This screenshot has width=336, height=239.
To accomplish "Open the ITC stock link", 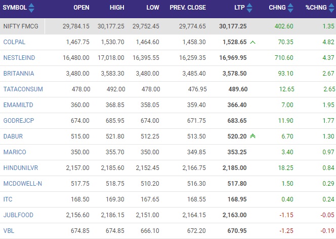I will pyautogui.click(x=8, y=199).
